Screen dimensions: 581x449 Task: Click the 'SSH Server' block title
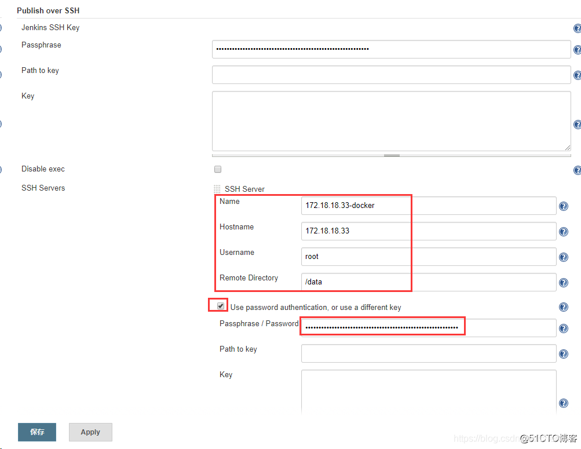244,189
